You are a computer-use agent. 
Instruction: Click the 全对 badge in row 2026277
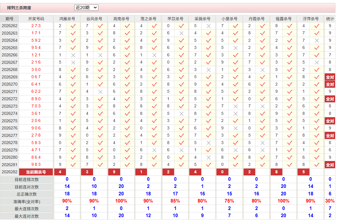click(x=330, y=136)
